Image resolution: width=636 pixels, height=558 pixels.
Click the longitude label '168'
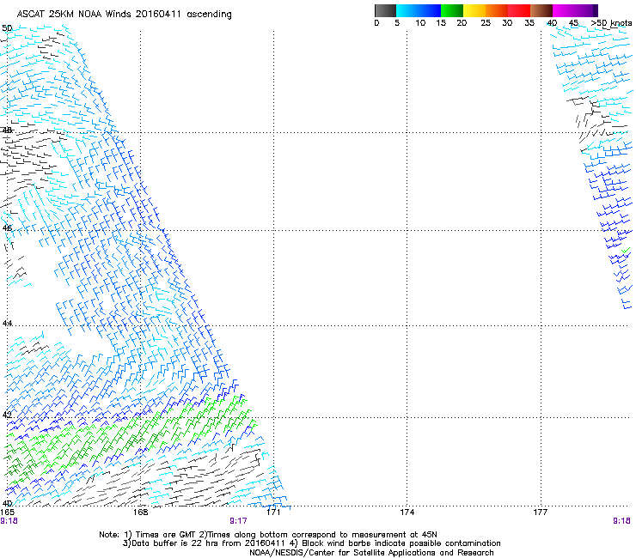click(x=140, y=513)
